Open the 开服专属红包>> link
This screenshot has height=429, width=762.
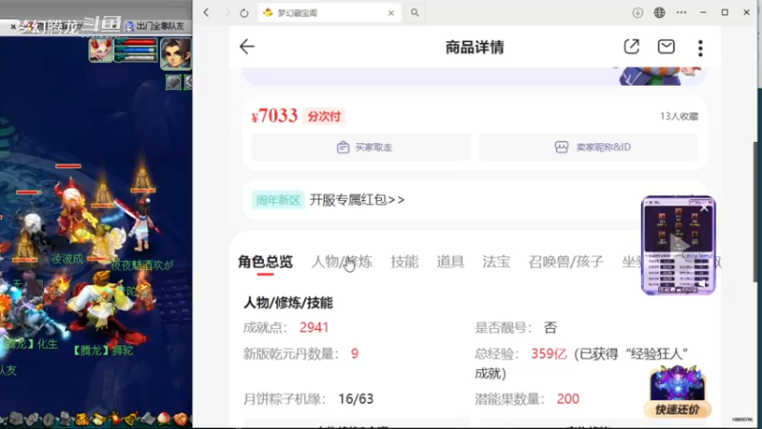(357, 200)
